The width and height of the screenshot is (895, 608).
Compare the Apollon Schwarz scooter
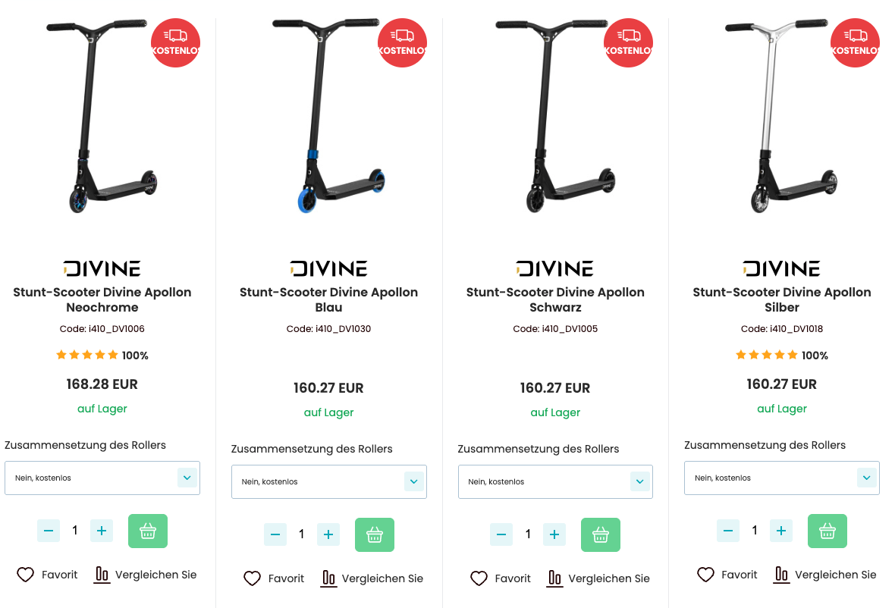click(598, 578)
